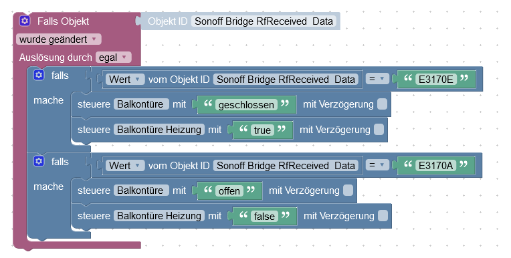
Task: Select the top Objekt ID Sonoff Bridge field
Action: 264,21
